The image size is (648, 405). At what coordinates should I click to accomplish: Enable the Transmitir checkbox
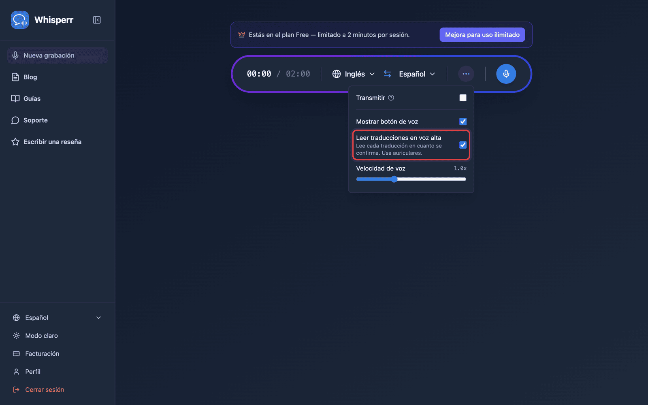pos(463,98)
